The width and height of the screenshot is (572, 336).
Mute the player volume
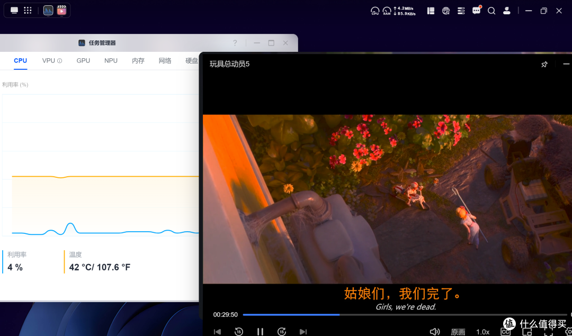[434, 332]
